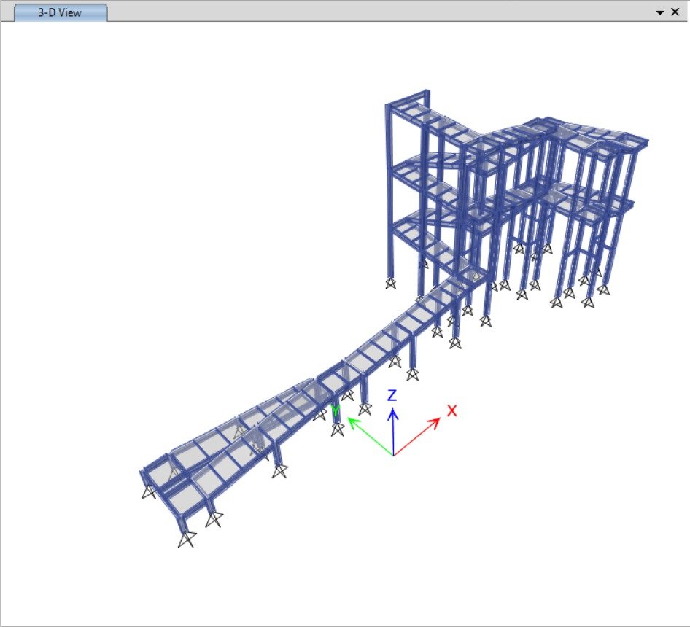
Task: Select the bottom-most support of the walkway
Action: [187, 539]
